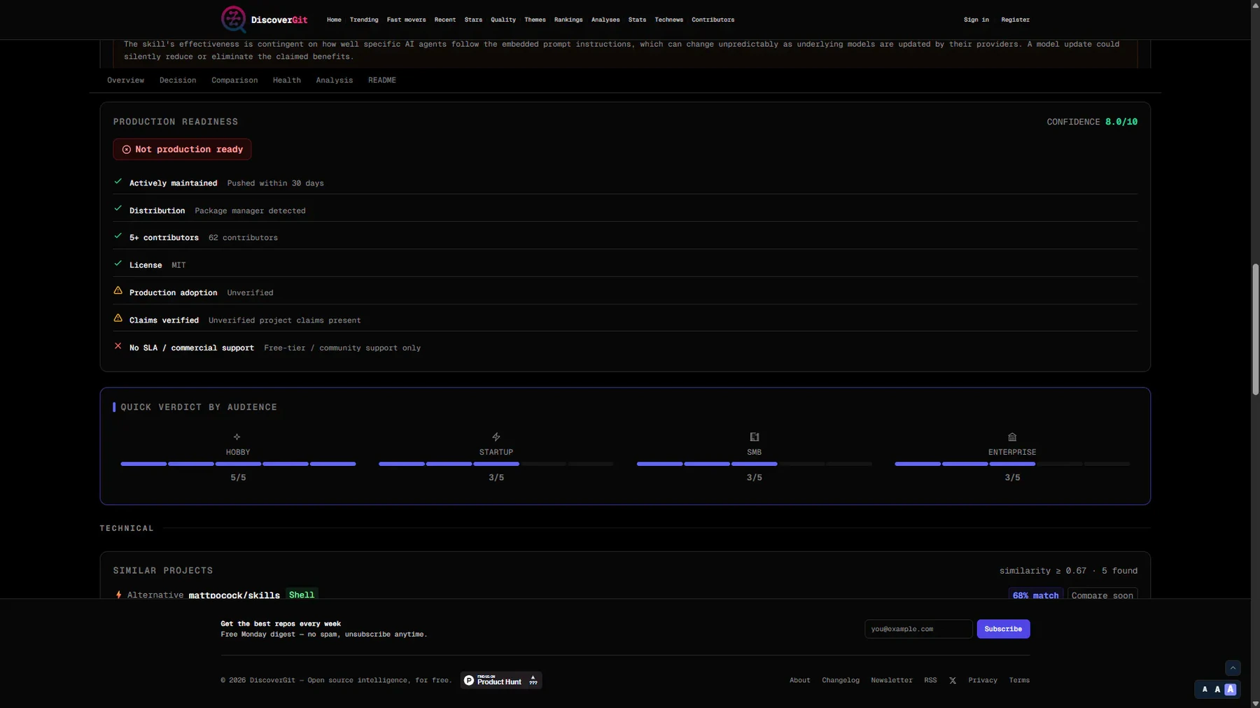Open the Privacy footer link
This screenshot has height=708, width=1260.
click(x=982, y=680)
